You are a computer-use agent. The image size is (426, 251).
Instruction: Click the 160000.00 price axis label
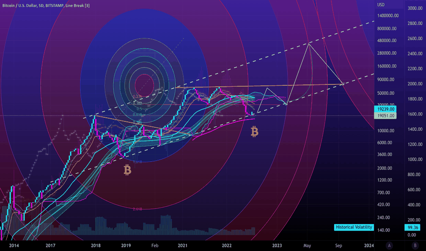pos(387,66)
